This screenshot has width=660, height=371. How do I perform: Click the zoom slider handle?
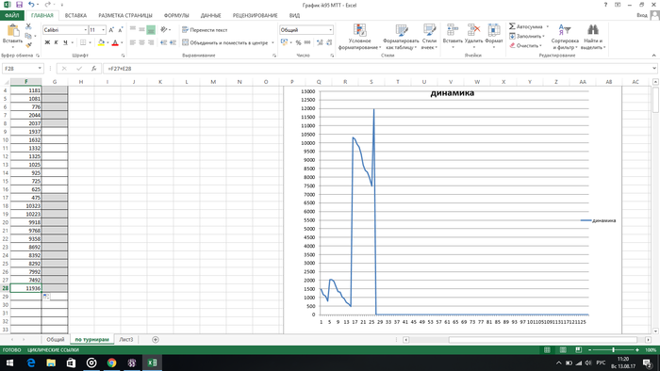click(x=613, y=349)
